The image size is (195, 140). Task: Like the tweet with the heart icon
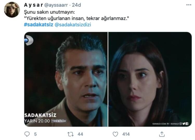pos(115,134)
